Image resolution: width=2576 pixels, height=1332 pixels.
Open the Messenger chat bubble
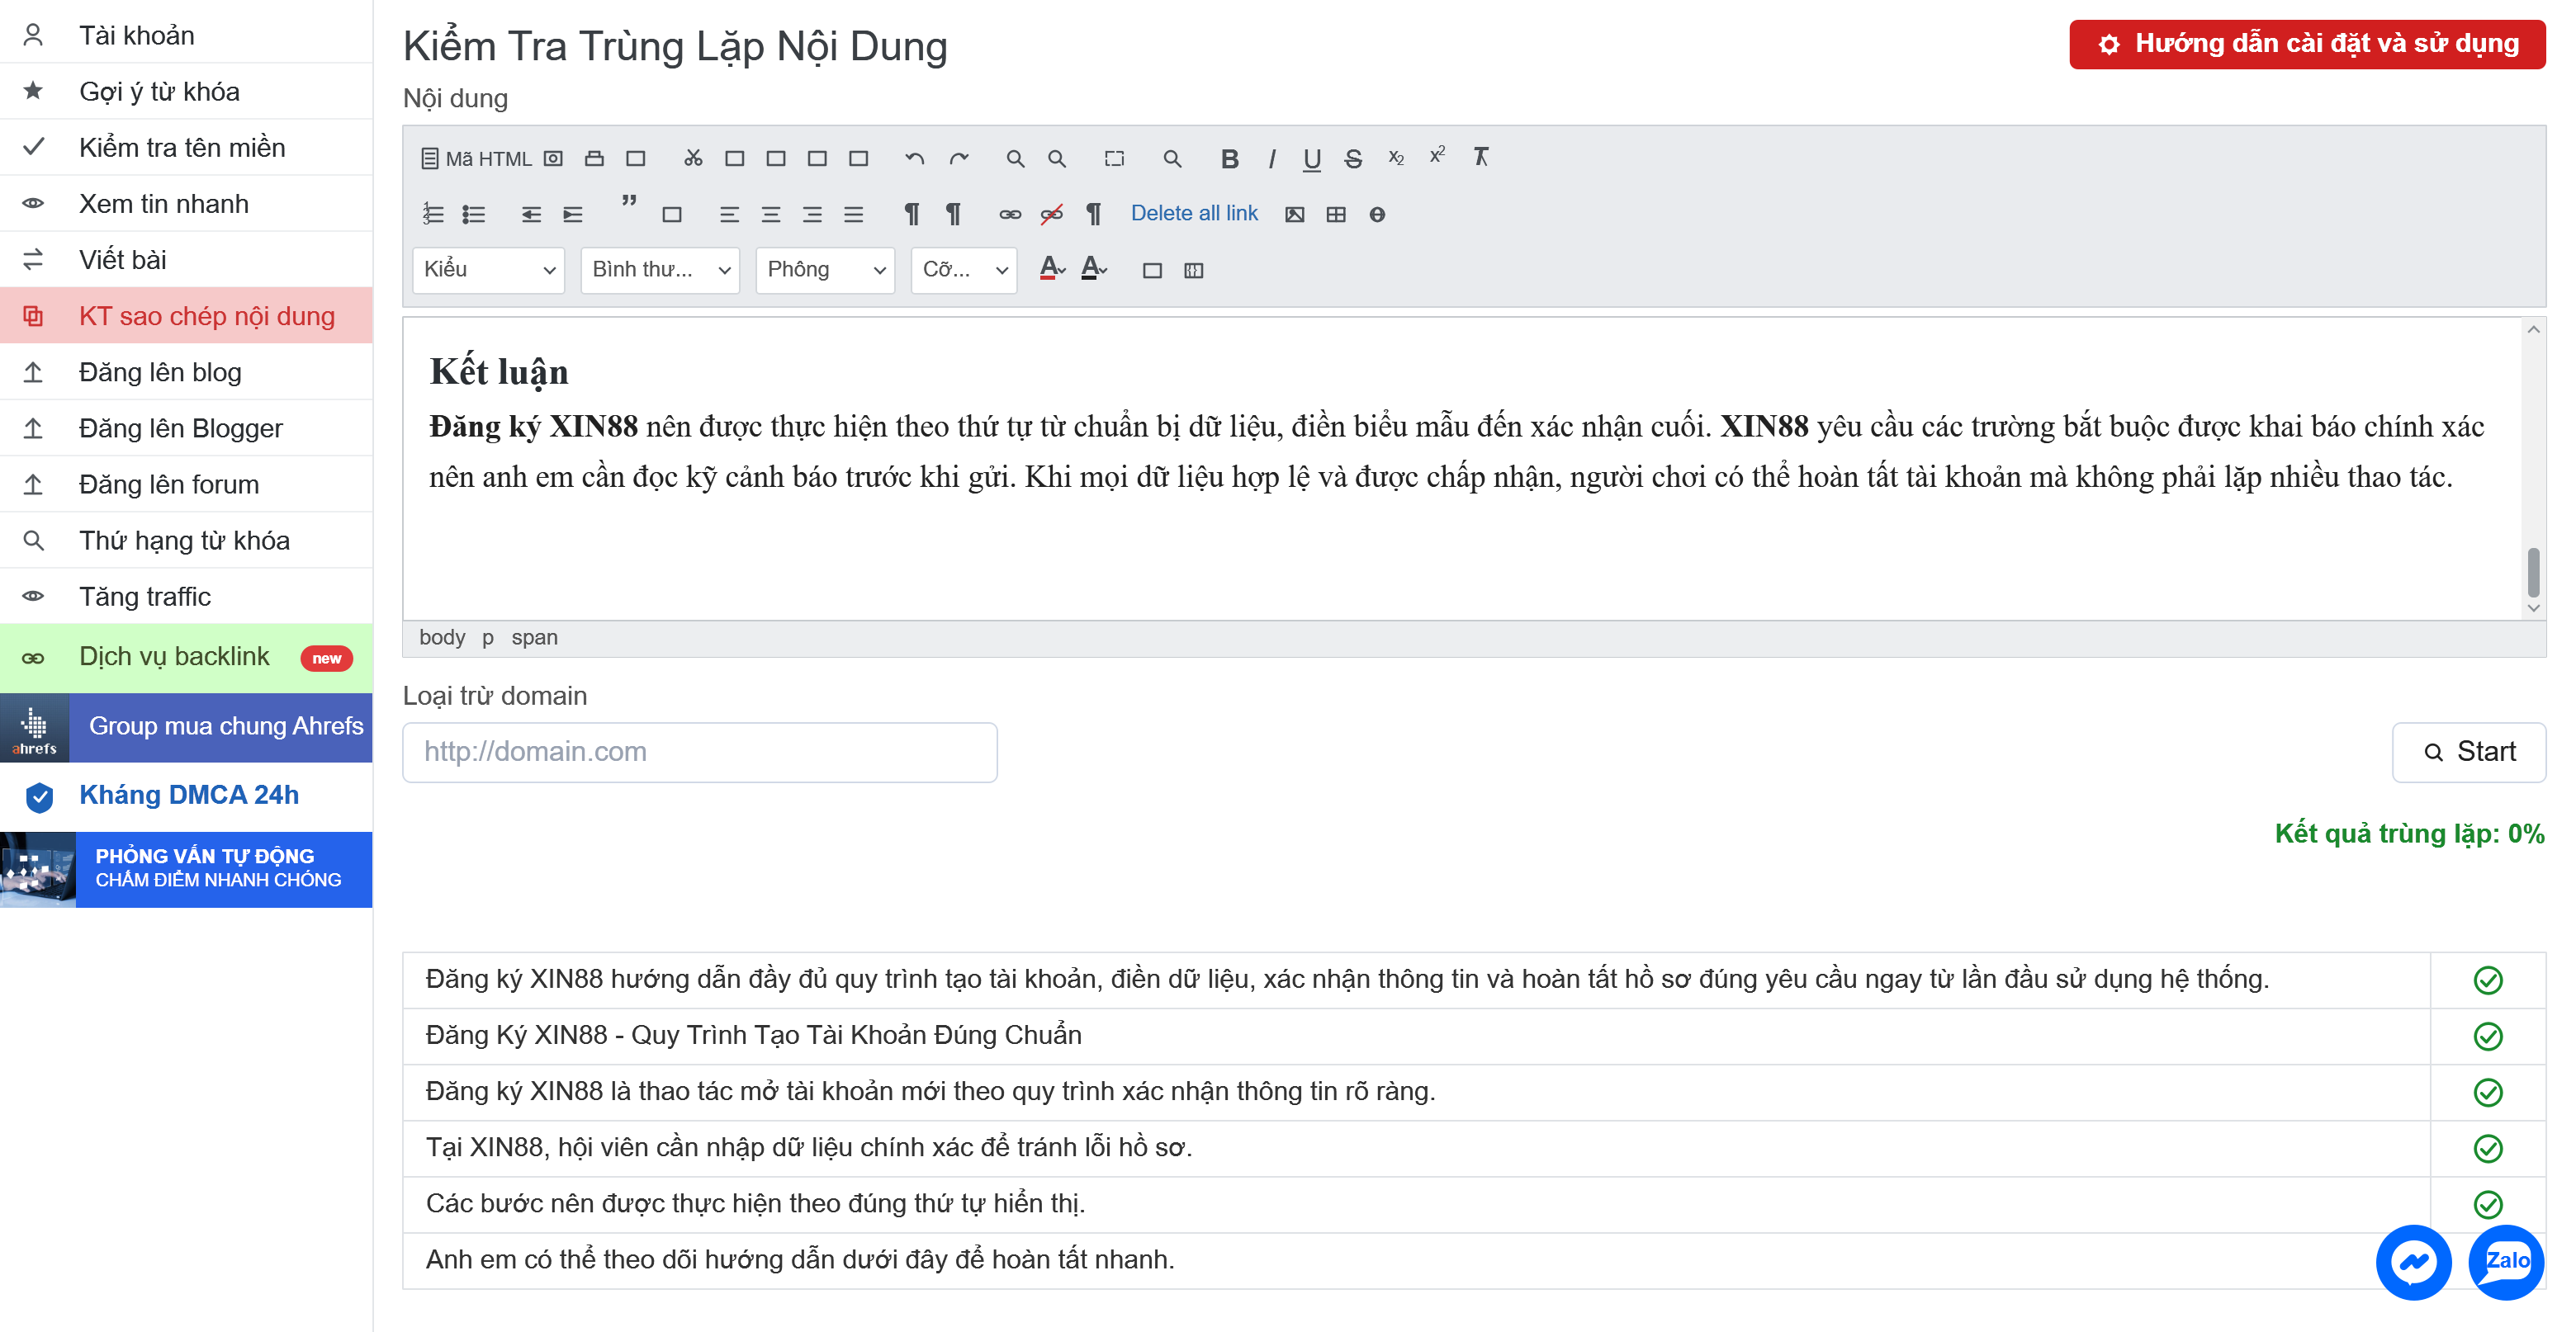click(2413, 1261)
